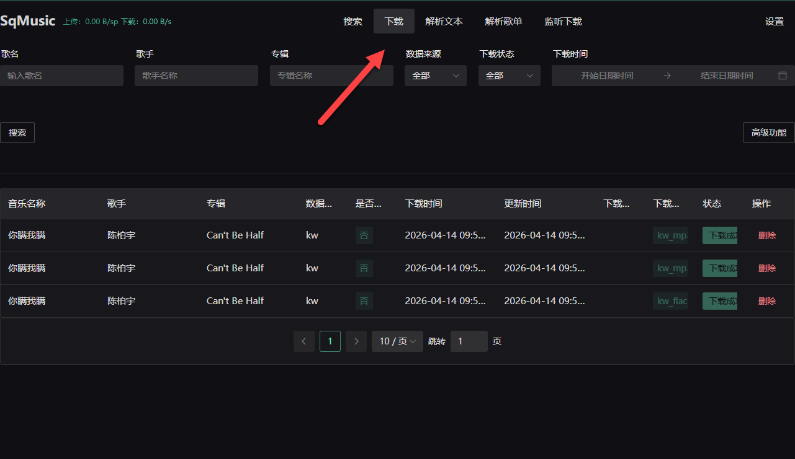The width and height of the screenshot is (795, 459).
Task: Switch to the 搜索 tab in the top navigation
Action: click(x=353, y=21)
